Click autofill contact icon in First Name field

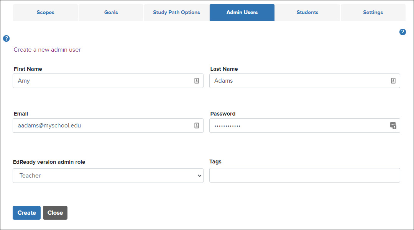tap(197, 81)
